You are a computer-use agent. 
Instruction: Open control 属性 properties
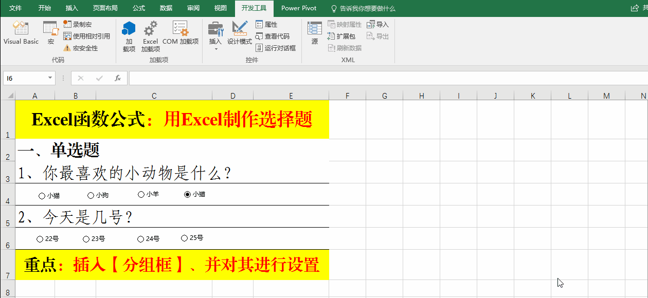pos(266,24)
